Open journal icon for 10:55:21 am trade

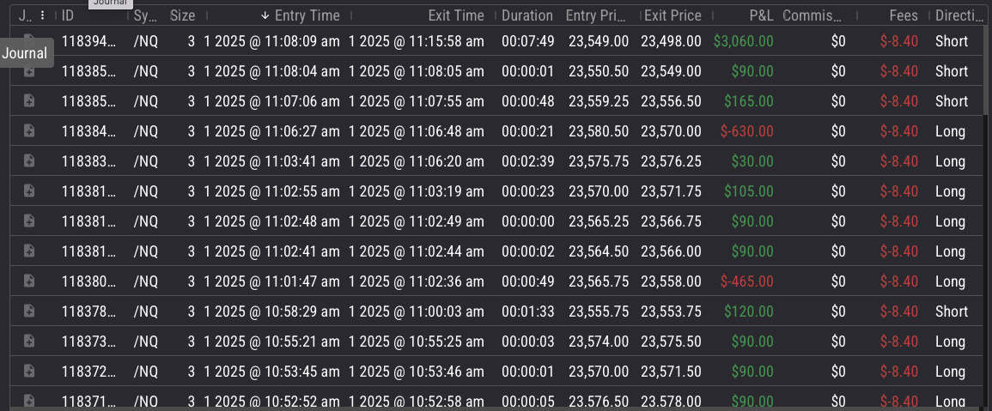tap(28, 341)
